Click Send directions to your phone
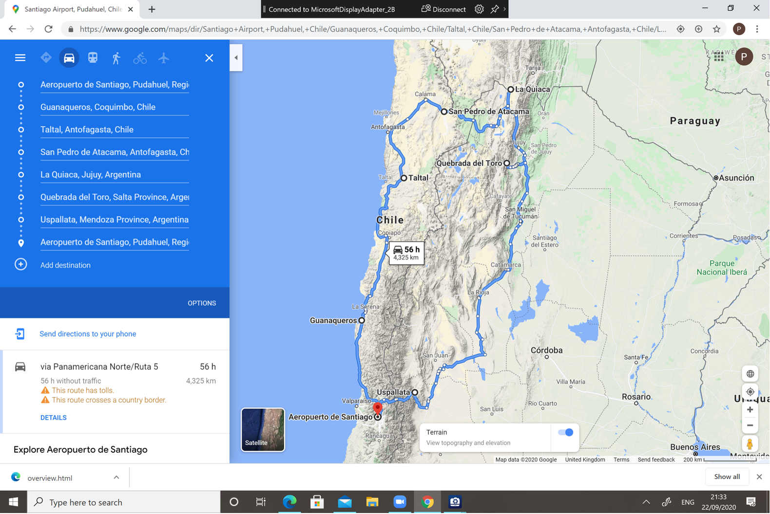 click(x=88, y=334)
